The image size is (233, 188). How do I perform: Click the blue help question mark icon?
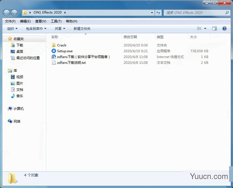[224, 28]
